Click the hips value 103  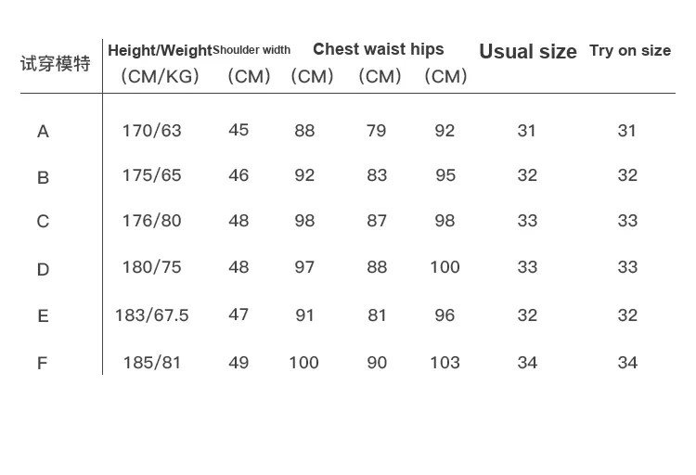coord(445,363)
